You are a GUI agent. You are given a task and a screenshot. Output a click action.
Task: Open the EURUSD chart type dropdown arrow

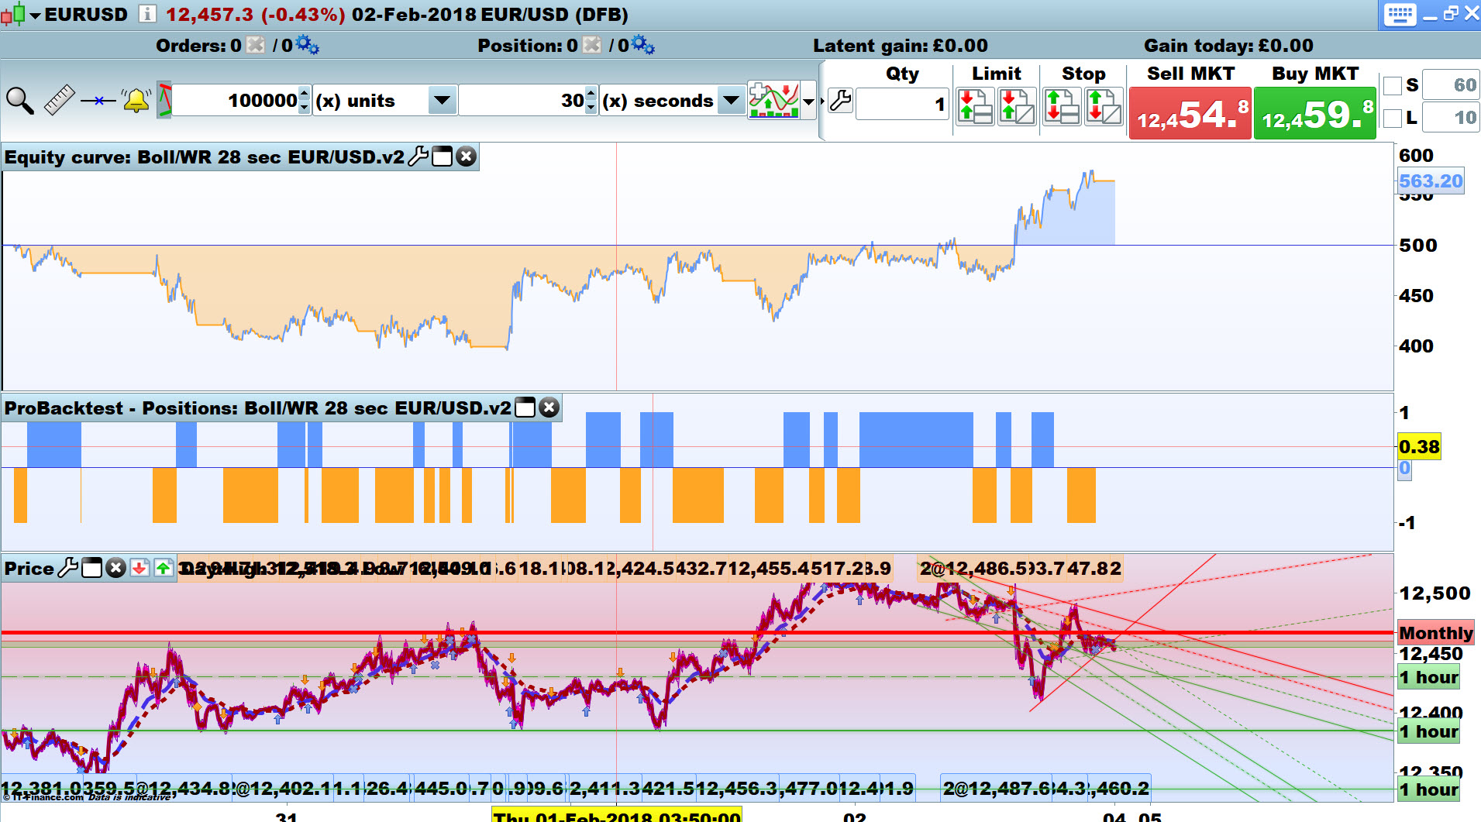point(35,15)
